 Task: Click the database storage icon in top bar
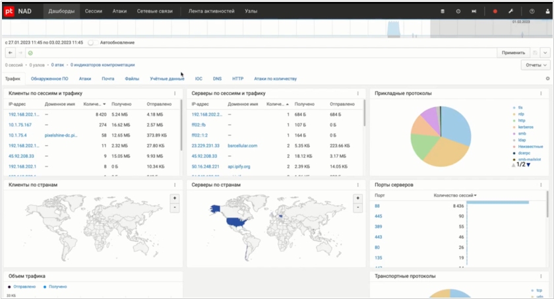443,11
